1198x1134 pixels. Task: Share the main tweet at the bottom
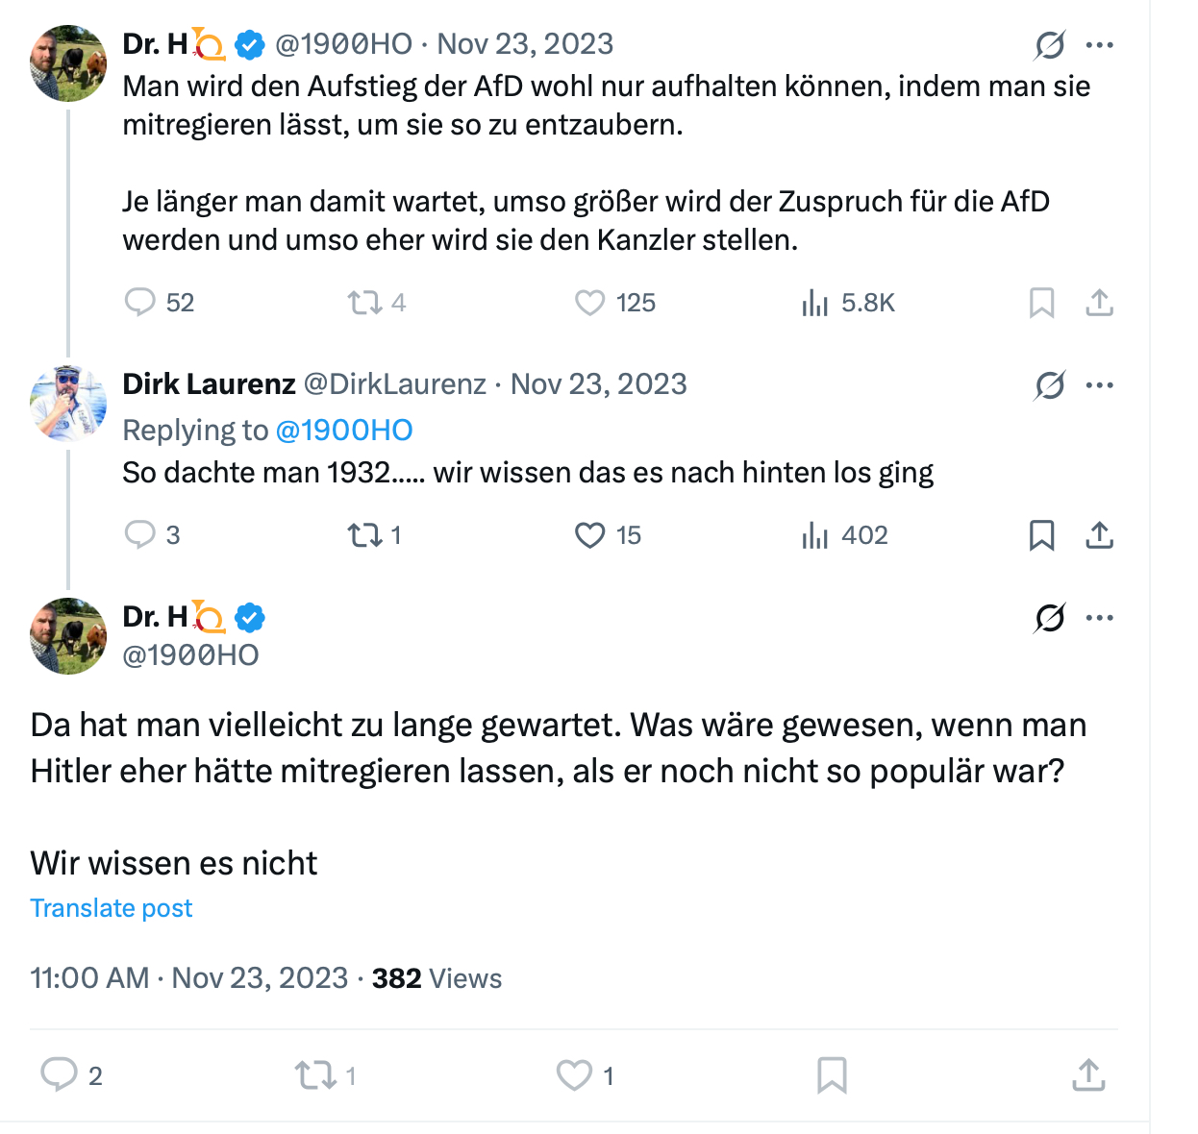(1088, 1074)
